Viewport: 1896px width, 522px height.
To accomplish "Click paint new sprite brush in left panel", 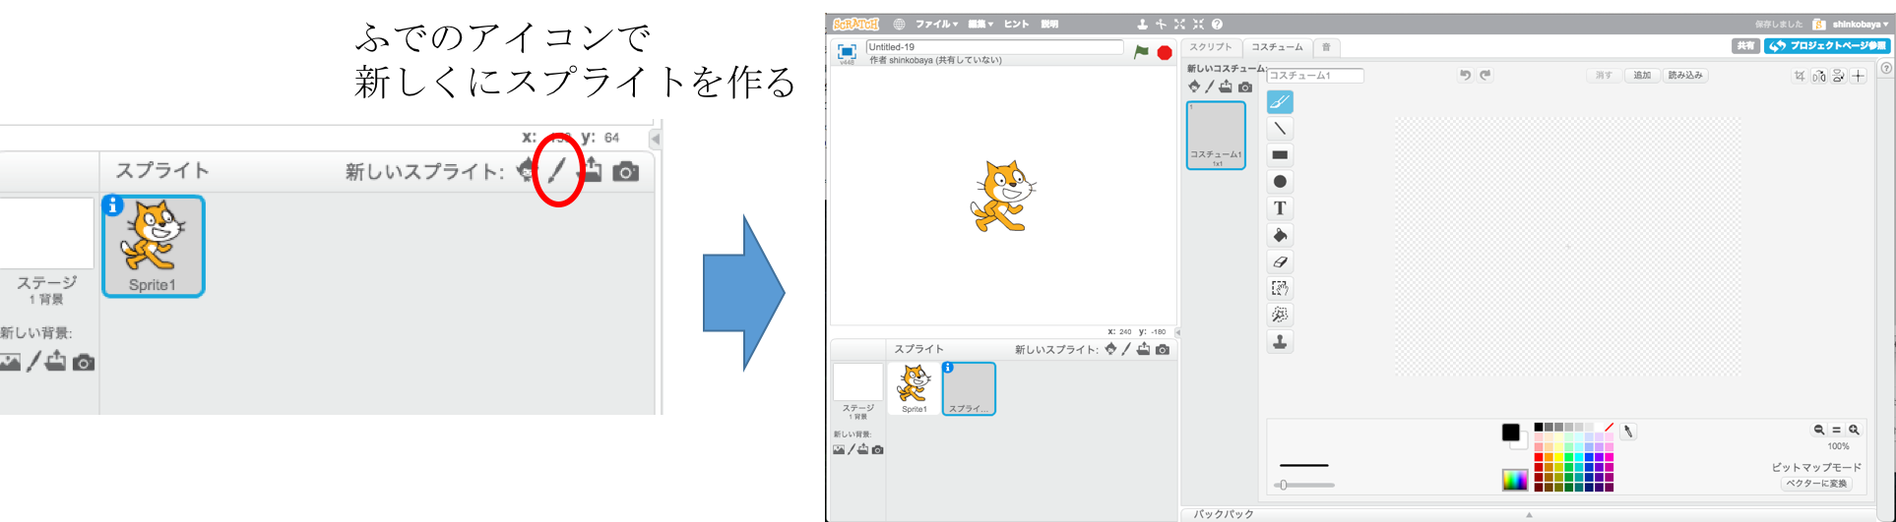I will click(x=557, y=171).
